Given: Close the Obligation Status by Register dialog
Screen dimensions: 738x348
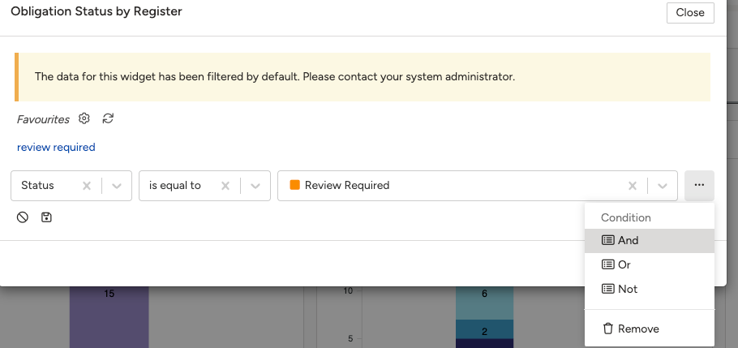Looking at the screenshot, I should (x=690, y=13).
